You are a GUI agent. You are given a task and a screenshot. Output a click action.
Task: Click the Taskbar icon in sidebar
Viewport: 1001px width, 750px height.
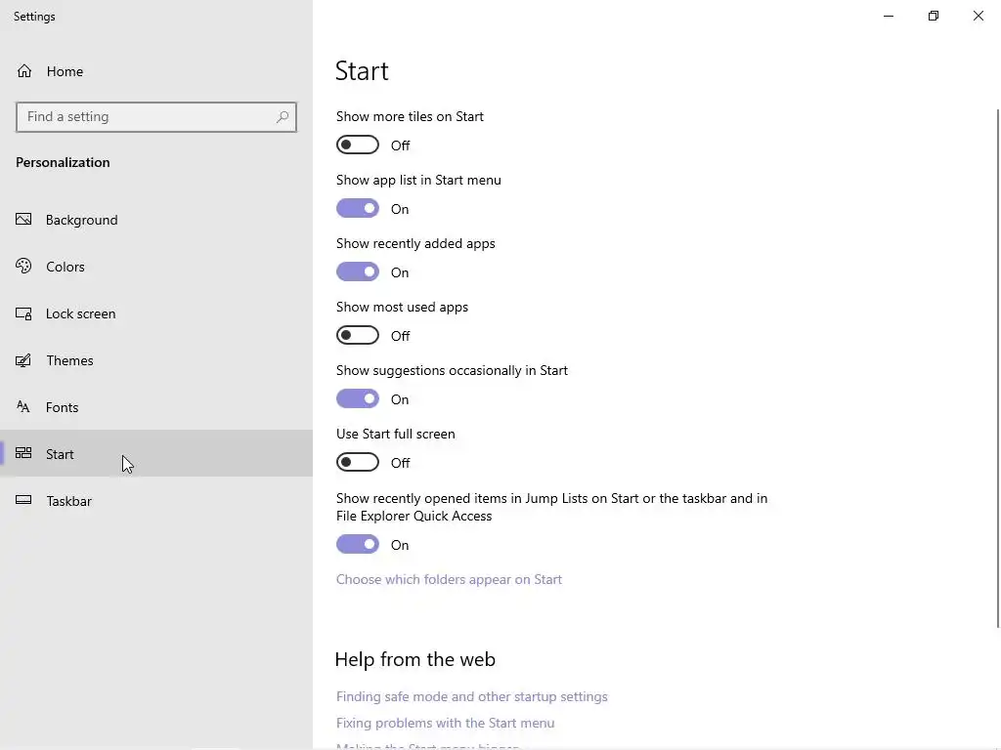[24, 501]
